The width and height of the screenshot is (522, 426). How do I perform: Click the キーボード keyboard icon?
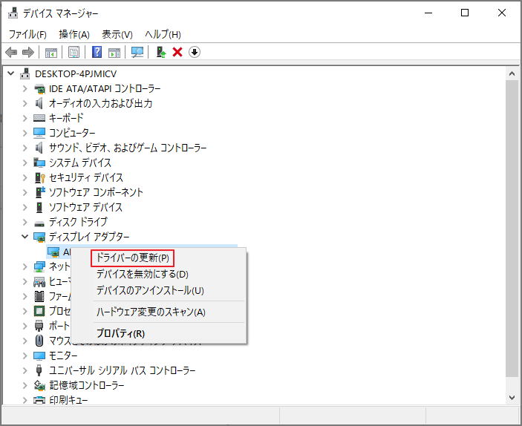pos(39,118)
